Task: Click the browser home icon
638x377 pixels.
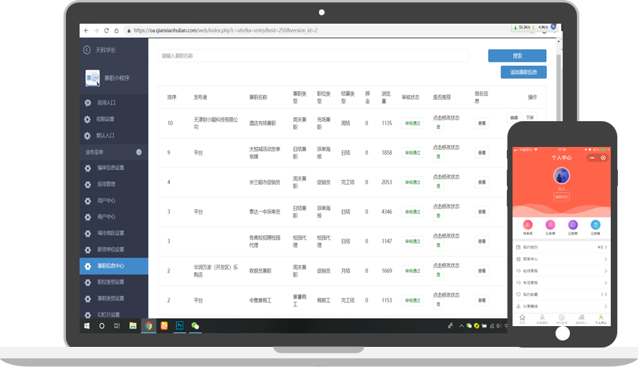Action: point(116,31)
